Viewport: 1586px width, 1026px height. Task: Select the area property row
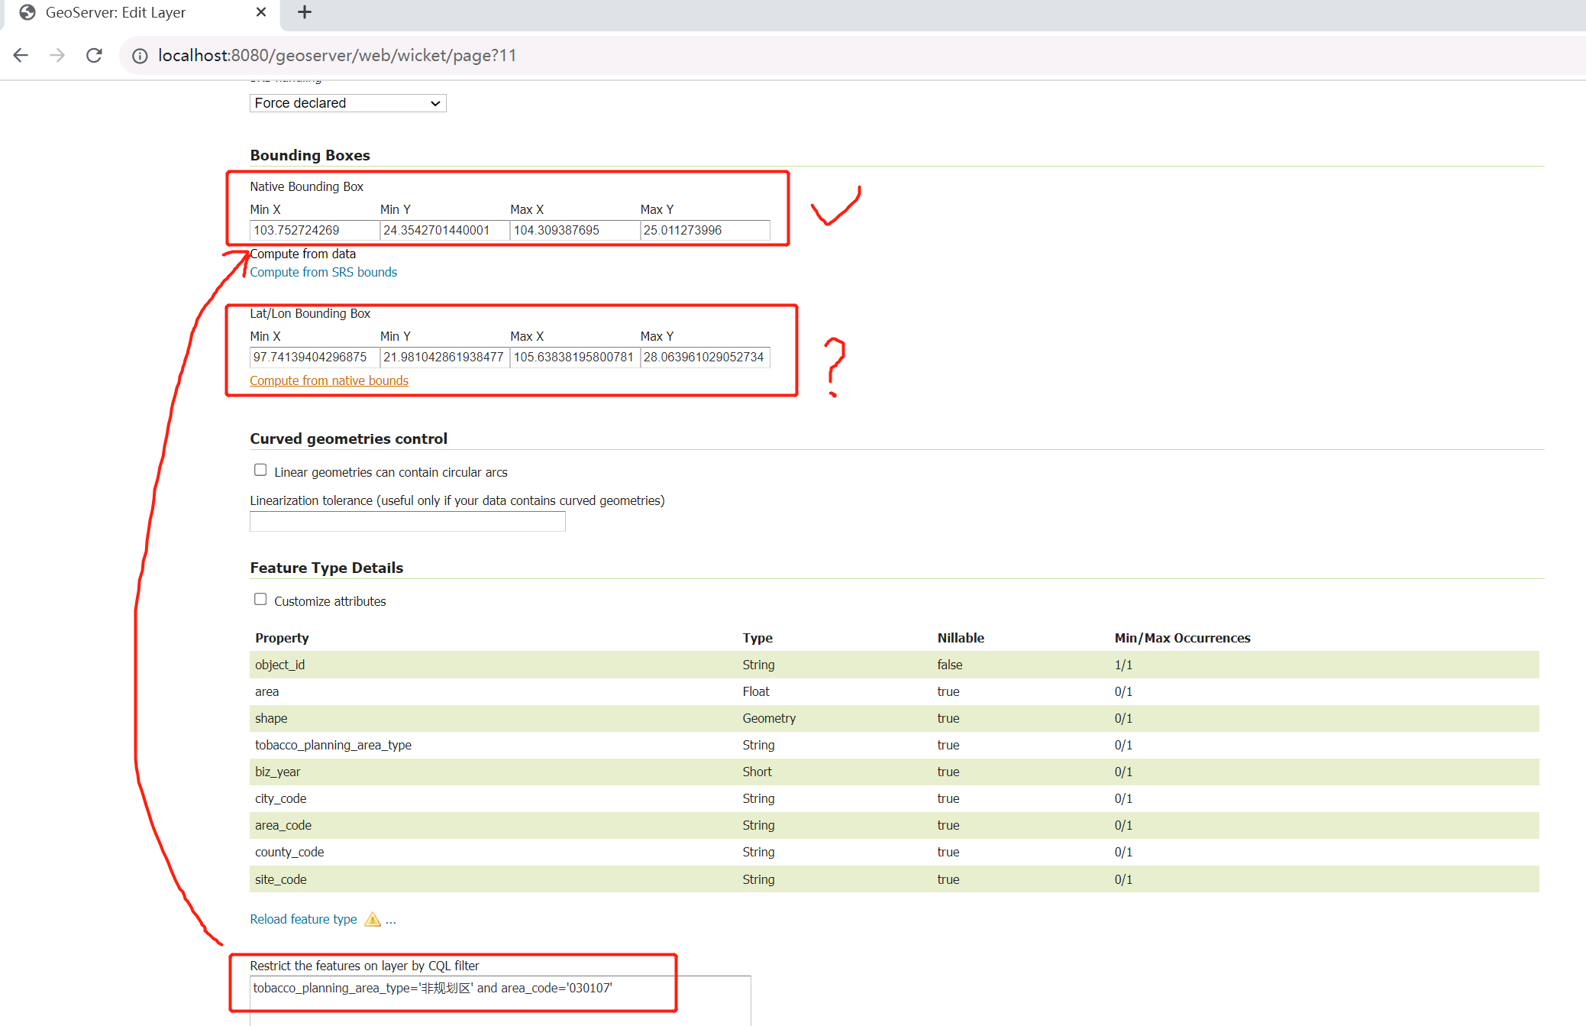click(894, 691)
